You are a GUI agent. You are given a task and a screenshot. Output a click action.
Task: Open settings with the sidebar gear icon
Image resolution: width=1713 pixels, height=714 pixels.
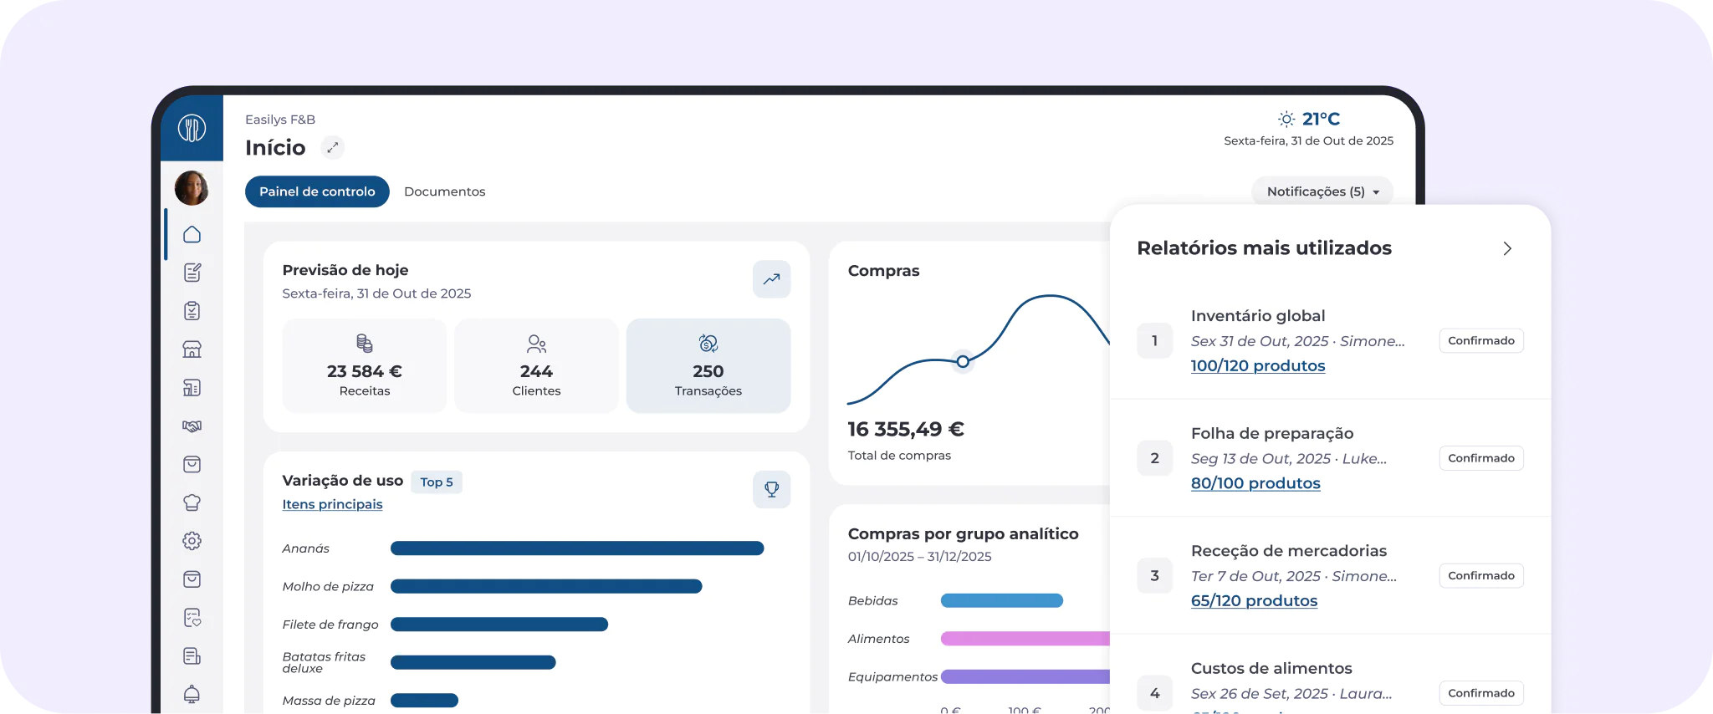point(192,541)
